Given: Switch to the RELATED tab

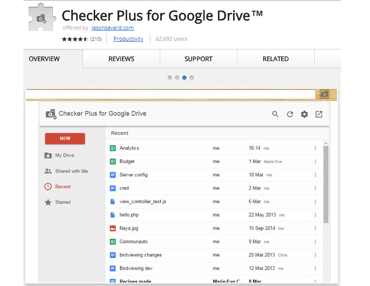Looking at the screenshot, I should tap(276, 59).
